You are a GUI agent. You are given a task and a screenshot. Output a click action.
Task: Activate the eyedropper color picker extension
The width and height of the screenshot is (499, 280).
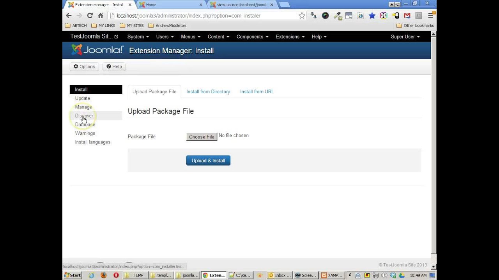pos(337,16)
